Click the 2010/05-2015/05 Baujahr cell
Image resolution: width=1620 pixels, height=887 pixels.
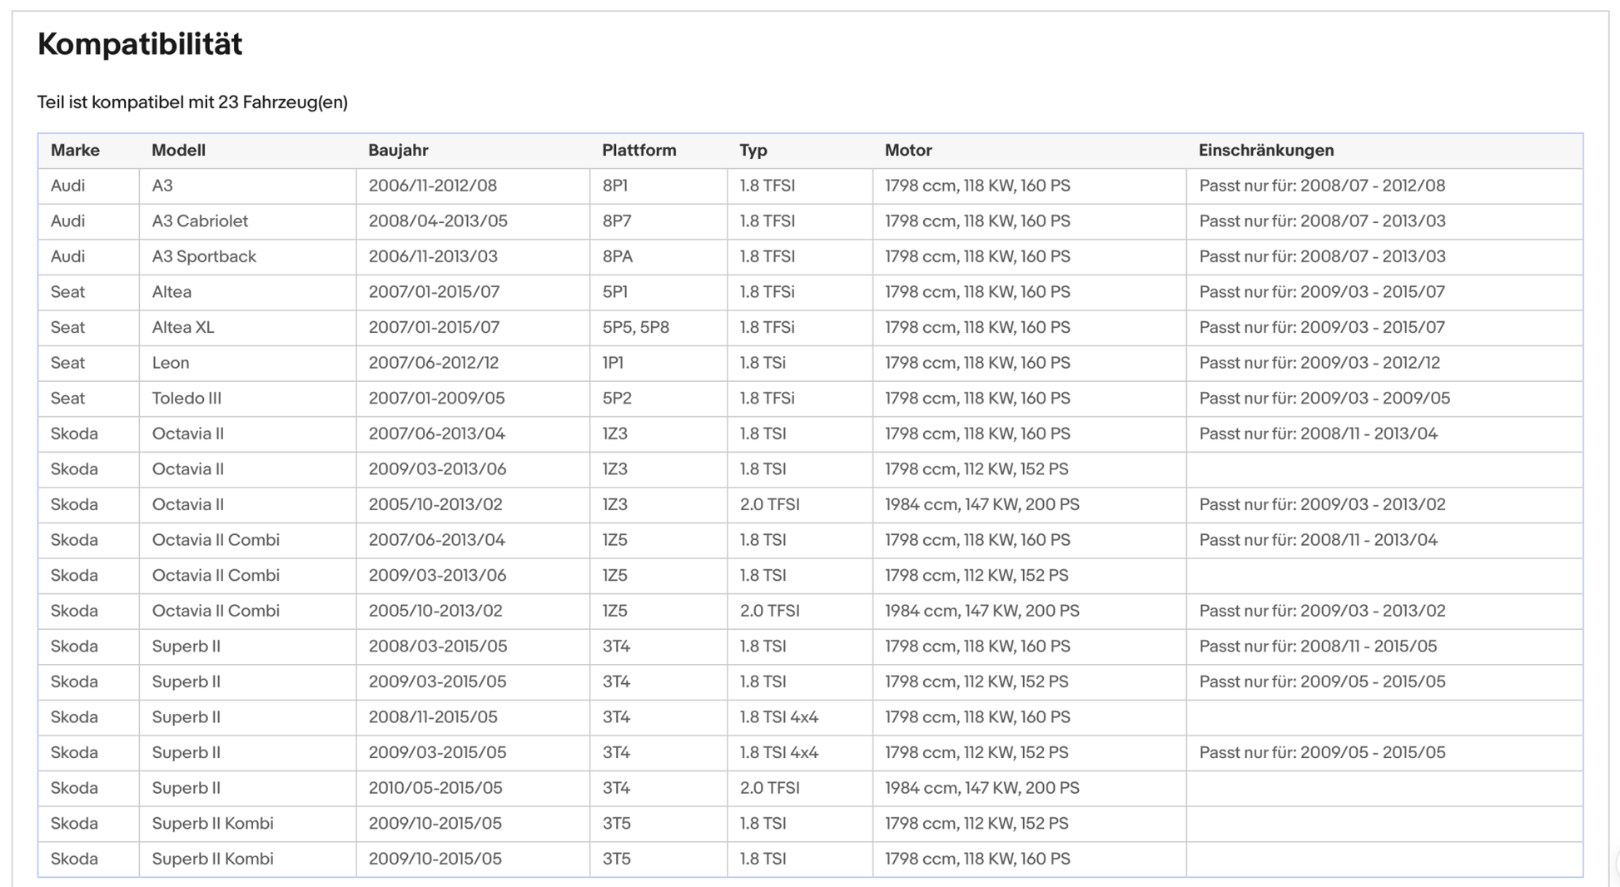click(x=435, y=788)
